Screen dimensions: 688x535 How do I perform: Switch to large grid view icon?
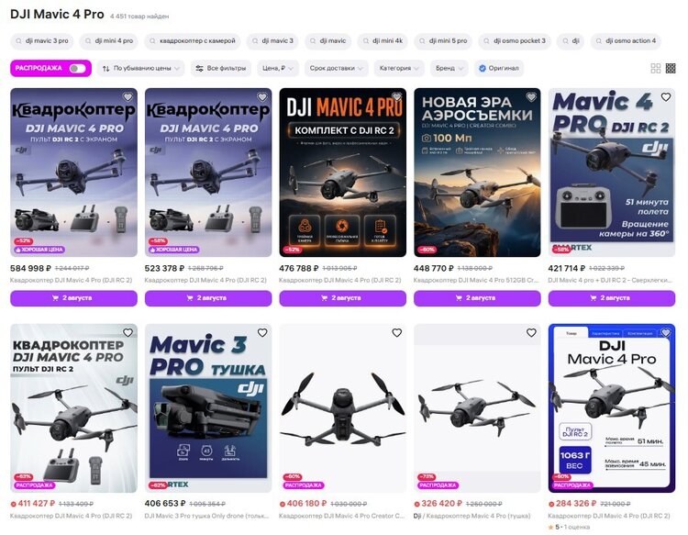pyautogui.click(x=656, y=68)
